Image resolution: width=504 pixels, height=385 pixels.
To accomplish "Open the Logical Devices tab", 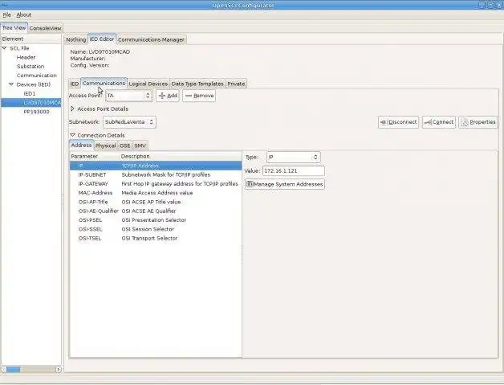I will [148, 84].
